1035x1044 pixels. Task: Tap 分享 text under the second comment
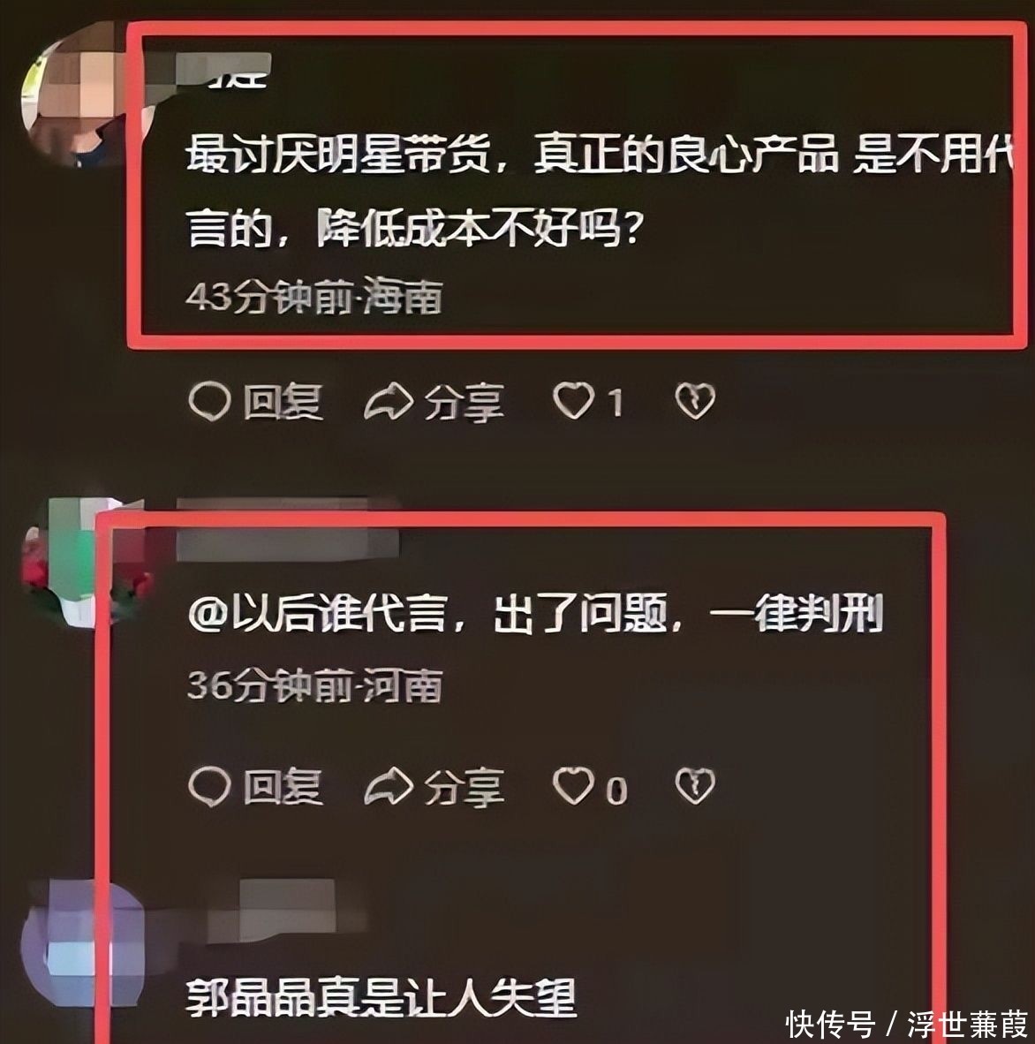(464, 788)
